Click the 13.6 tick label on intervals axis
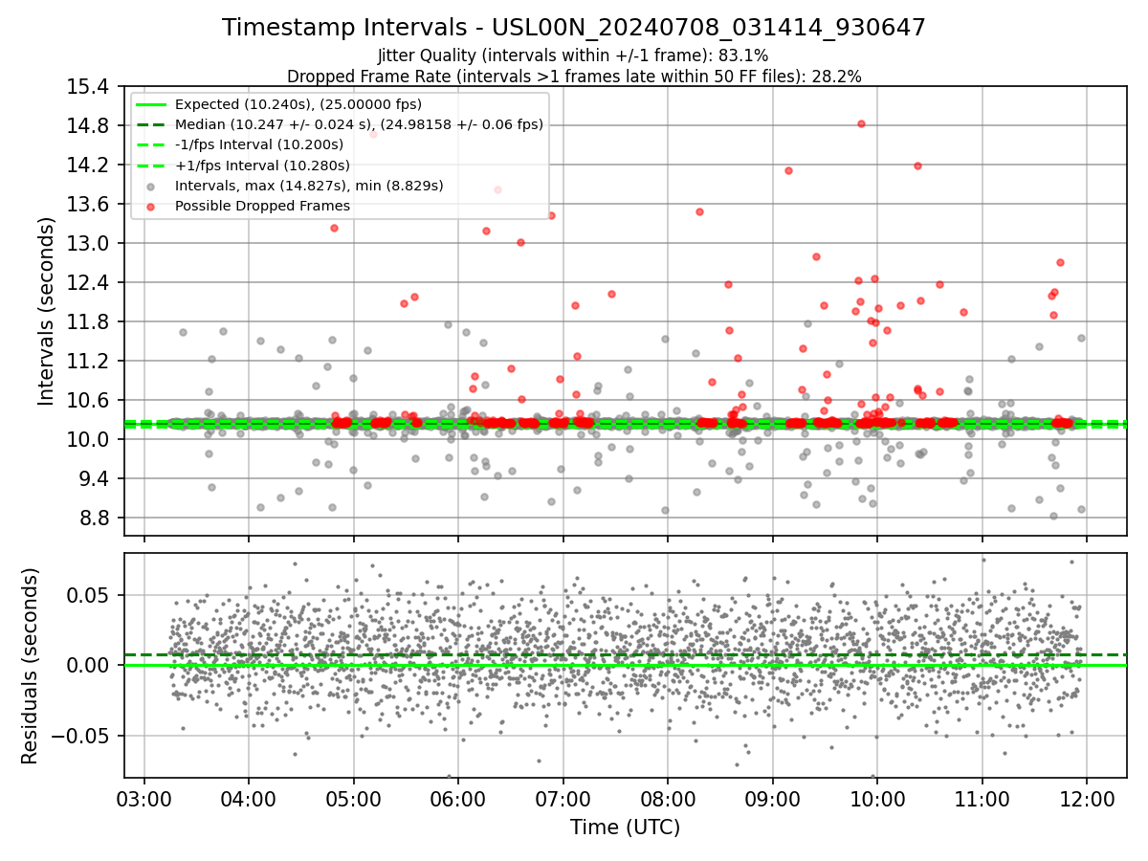This screenshot has width=1148, height=861. click(89, 205)
